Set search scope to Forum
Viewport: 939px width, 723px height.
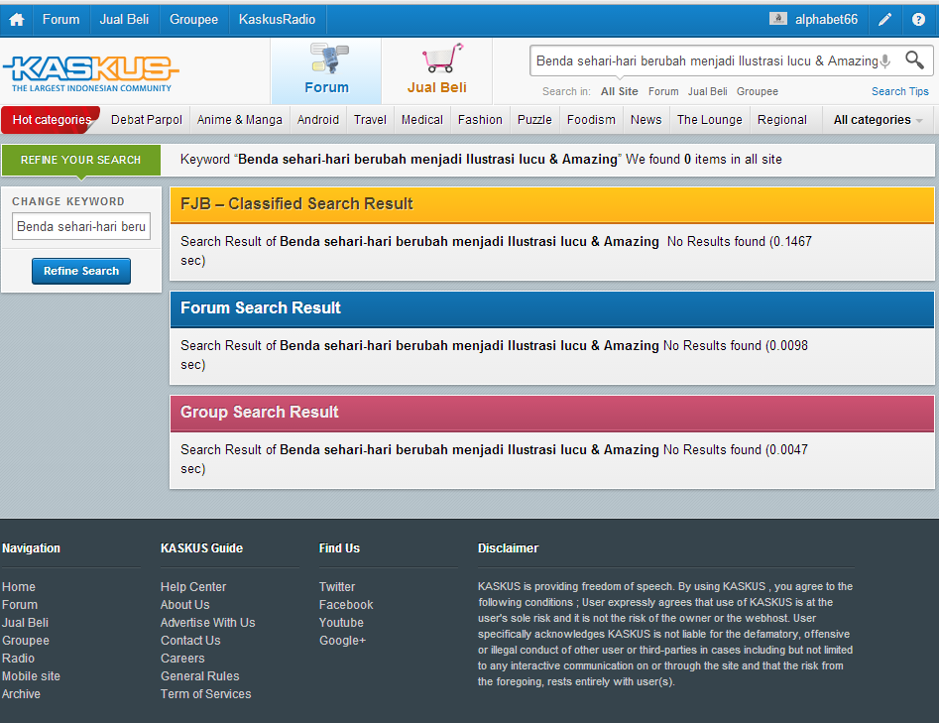coord(663,91)
